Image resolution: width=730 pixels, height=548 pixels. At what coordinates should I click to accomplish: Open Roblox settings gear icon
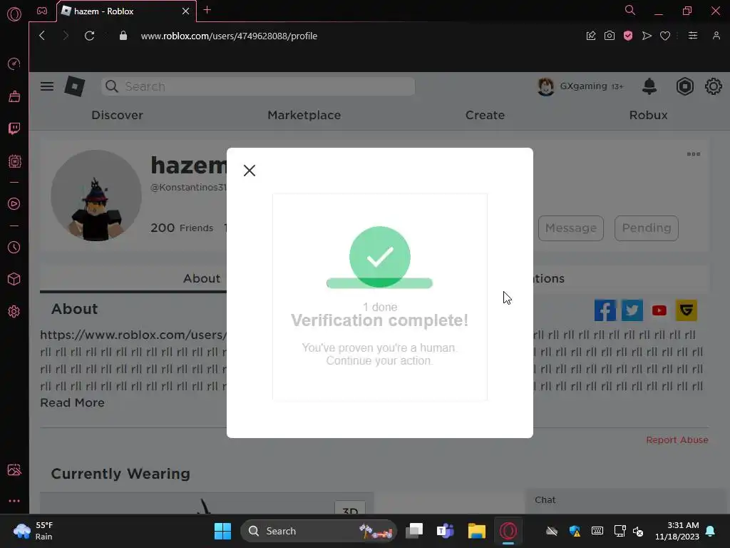[x=713, y=86]
